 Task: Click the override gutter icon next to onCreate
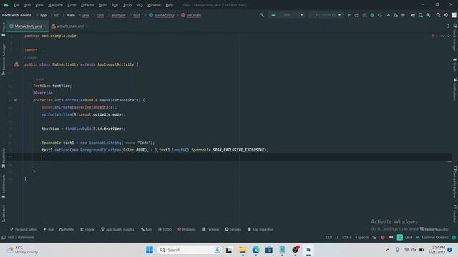[16, 100]
